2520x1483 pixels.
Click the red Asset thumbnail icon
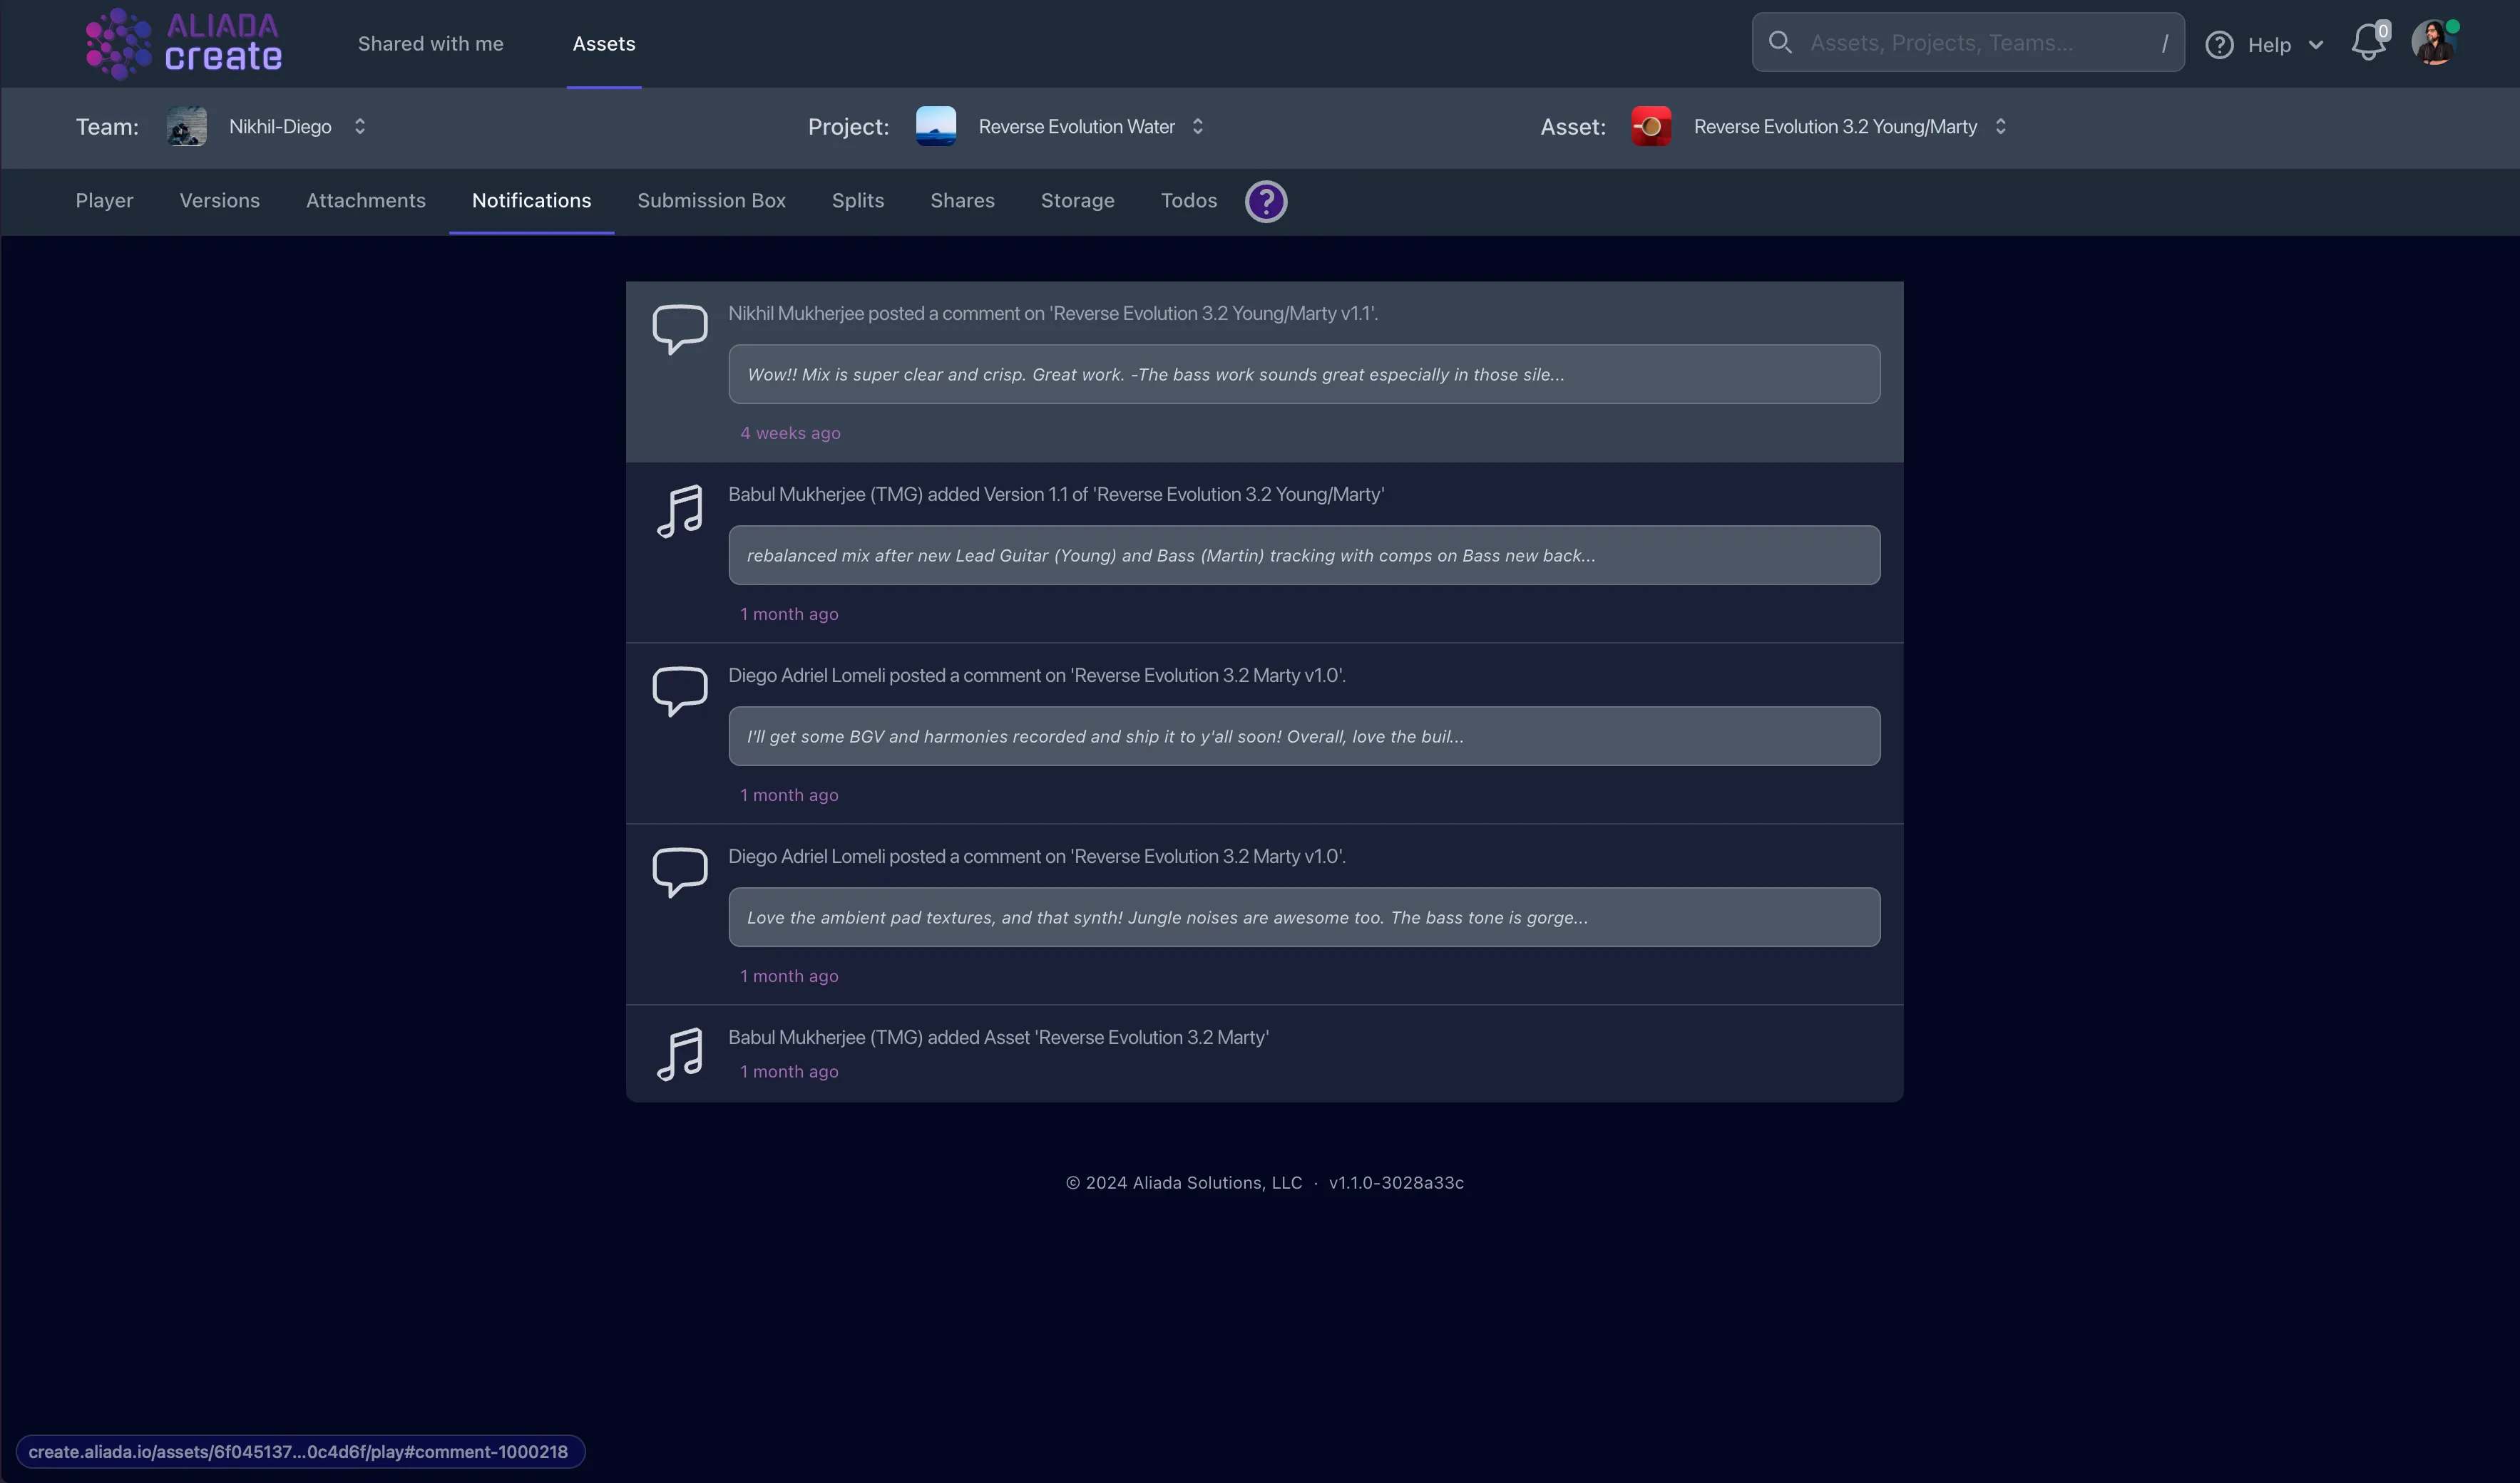pyautogui.click(x=1651, y=127)
